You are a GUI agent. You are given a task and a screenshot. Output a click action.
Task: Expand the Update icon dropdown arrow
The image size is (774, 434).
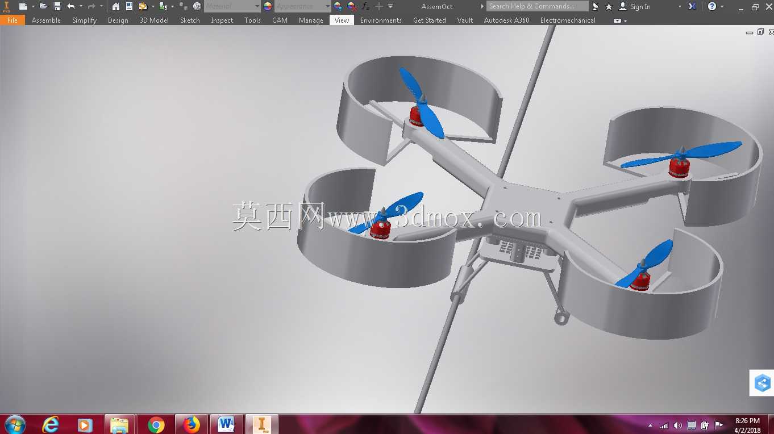(153, 6)
